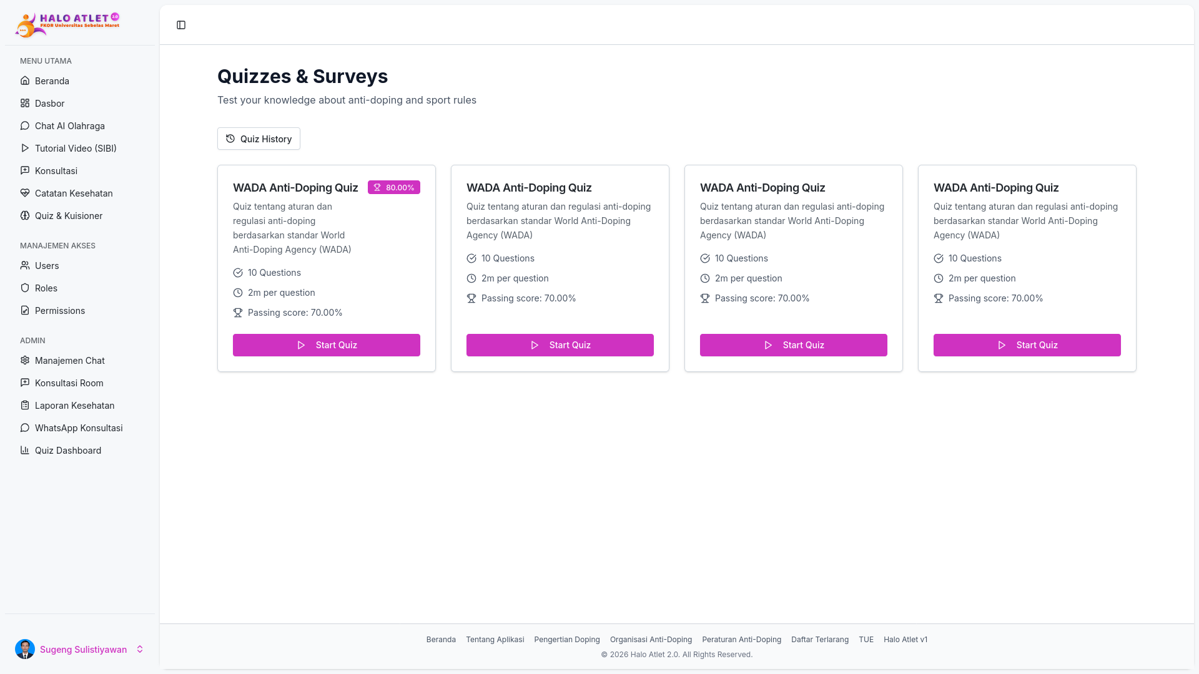Click the 80.00% score badge
Screen dimensions: 1199x674
[x=394, y=187]
